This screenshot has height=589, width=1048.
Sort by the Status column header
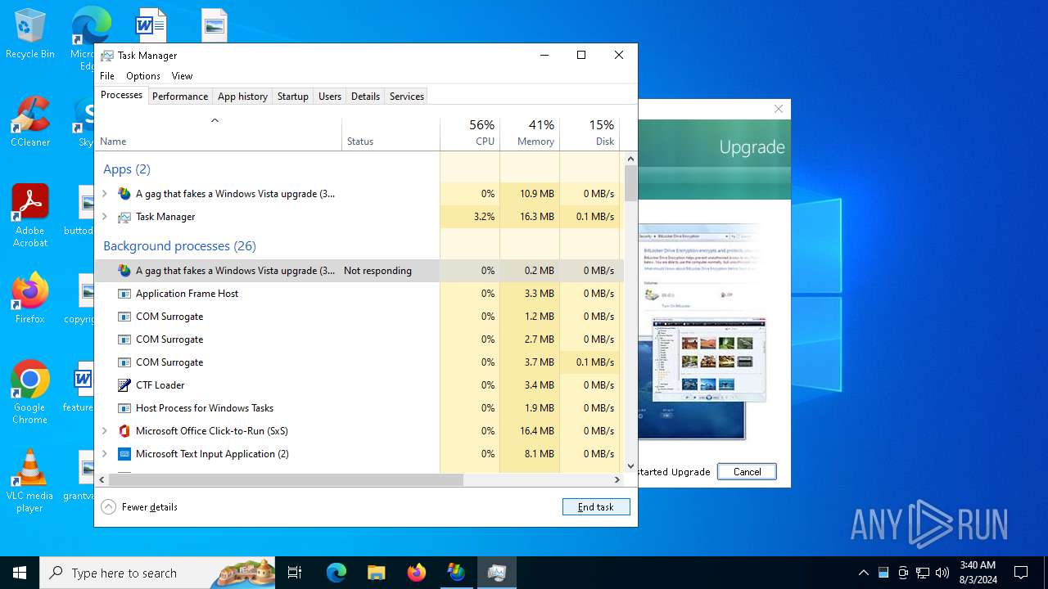pos(391,133)
